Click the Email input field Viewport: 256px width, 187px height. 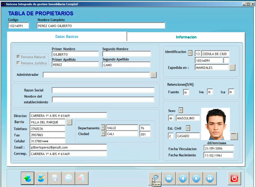(x=68, y=147)
